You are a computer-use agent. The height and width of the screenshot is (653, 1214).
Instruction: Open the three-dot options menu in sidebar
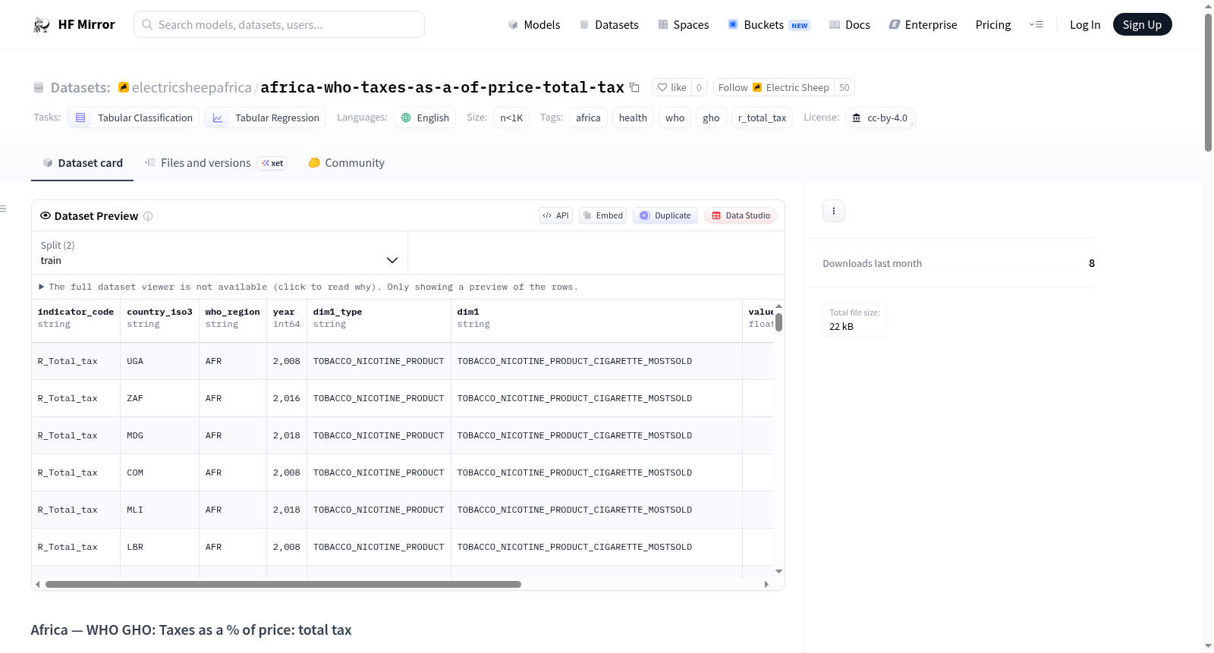(x=834, y=211)
